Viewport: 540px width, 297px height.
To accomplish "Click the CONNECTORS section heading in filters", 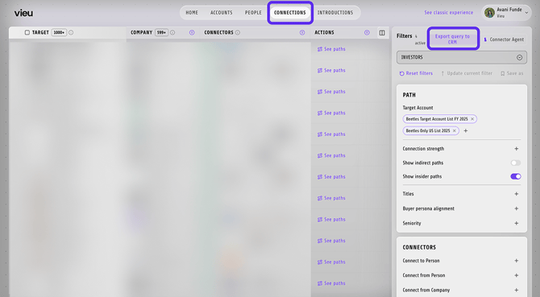I will pyautogui.click(x=419, y=247).
